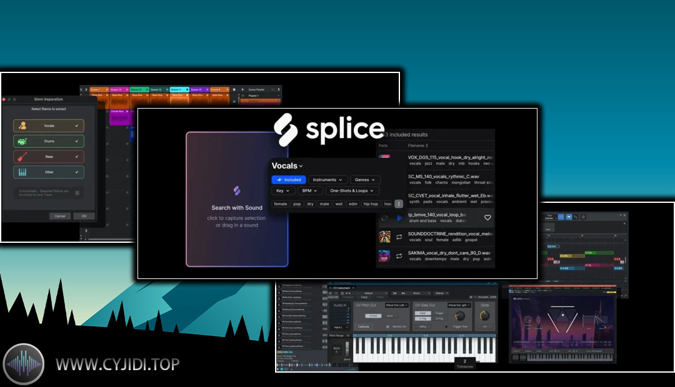The height and width of the screenshot is (387, 675).
Task: Like the tp_bmve_140_vocal_loop sample with the heart
Action: [487, 218]
